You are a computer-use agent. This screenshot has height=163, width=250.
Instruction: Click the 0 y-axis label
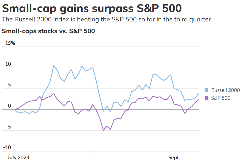[x=9, y=106]
